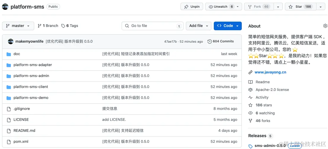Open the pom.xml file name

pos(21,142)
